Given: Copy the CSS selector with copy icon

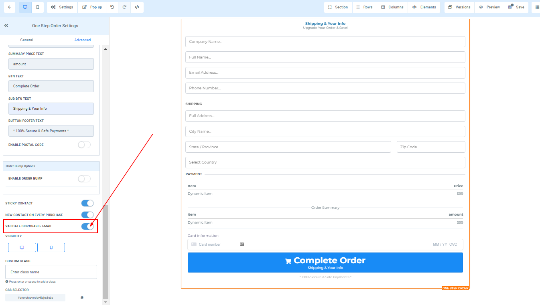Looking at the screenshot, I should point(82,298).
